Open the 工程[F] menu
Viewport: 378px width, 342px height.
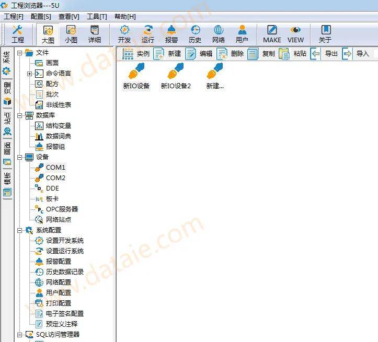(x=14, y=17)
